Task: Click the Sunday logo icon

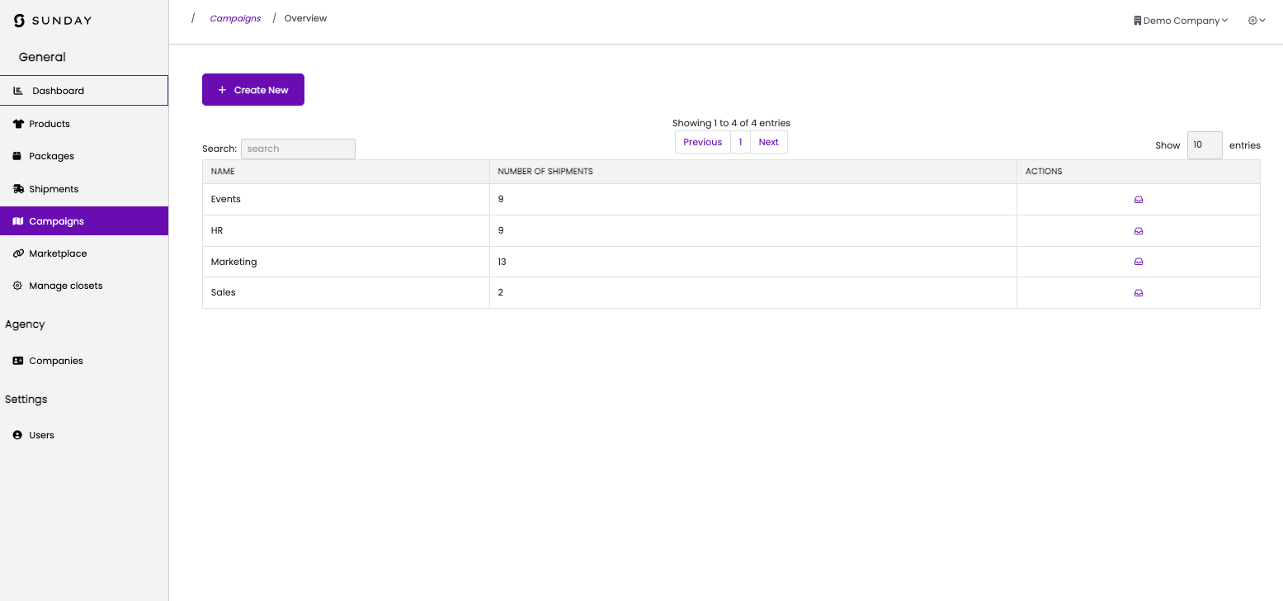Action: point(20,21)
